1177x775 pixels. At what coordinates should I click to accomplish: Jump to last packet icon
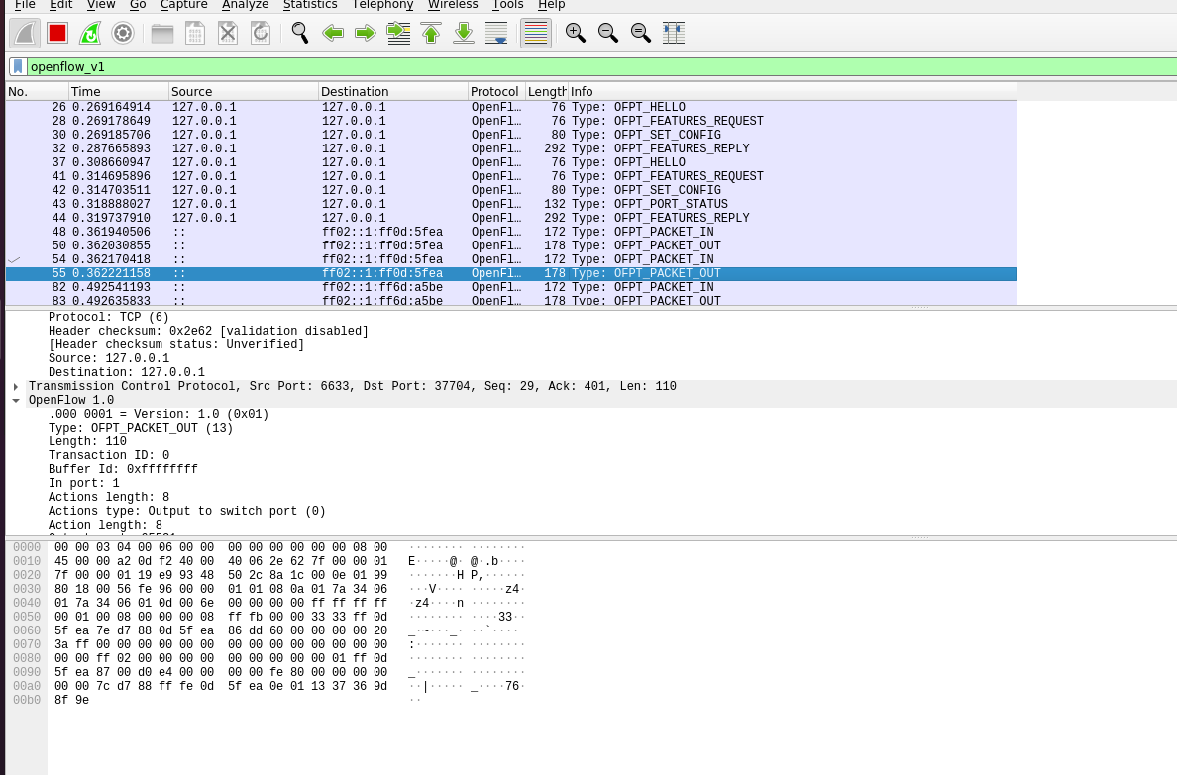[x=464, y=33]
